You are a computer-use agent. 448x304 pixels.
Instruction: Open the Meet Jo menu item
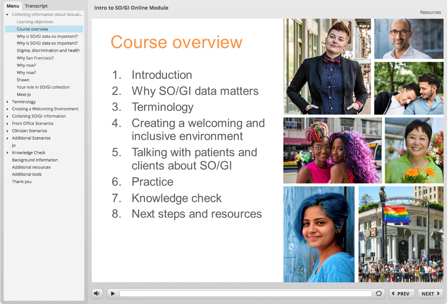click(x=24, y=95)
